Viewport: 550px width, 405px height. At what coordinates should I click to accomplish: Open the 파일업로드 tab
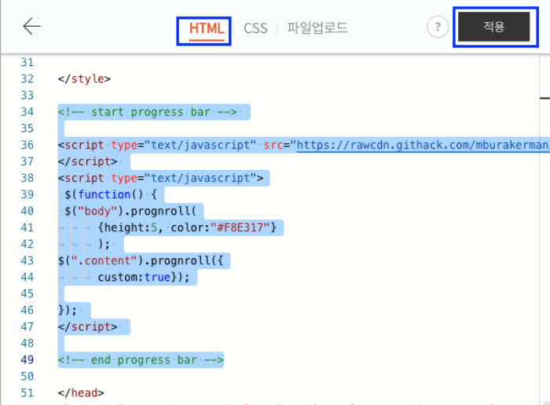pos(317,28)
